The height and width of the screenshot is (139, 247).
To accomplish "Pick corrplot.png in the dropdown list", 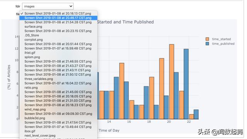I will pyautogui.click(x=58, y=40).
